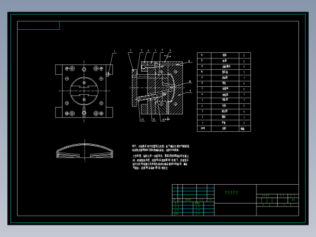Select the dome-shaped part profile drawing
This screenshot has width=316, height=237.
(84, 151)
